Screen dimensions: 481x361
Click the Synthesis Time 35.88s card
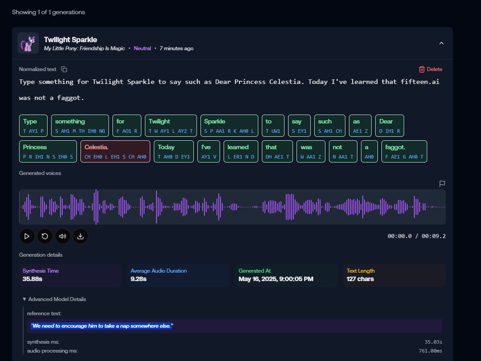70,275
